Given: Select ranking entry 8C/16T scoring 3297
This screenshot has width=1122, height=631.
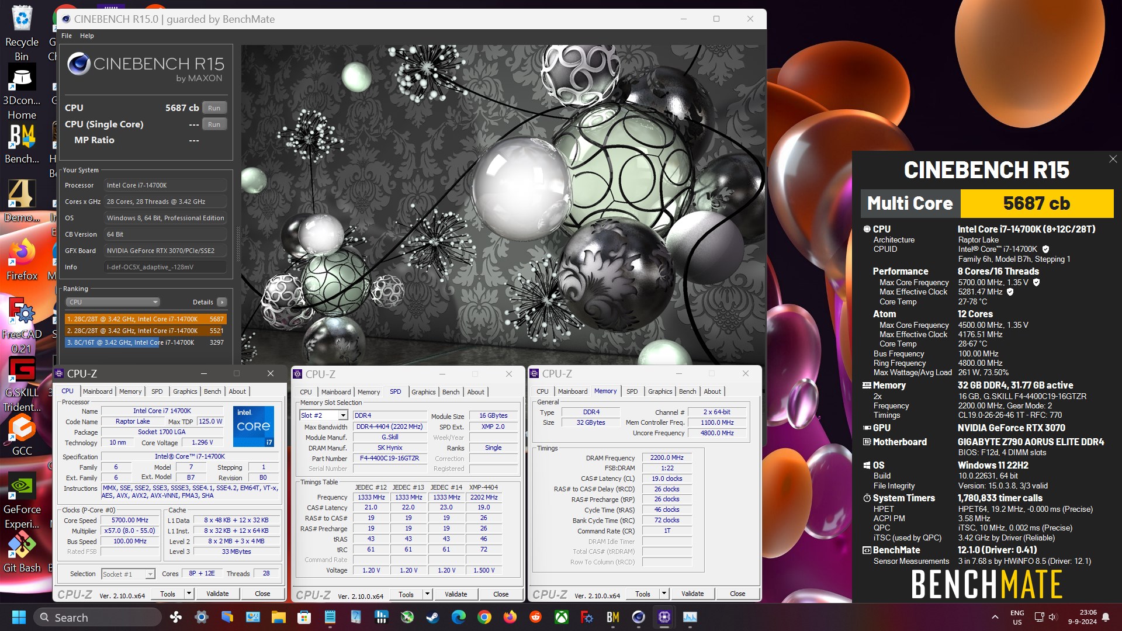Looking at the screenshot, I should click(x=146, y=342).
